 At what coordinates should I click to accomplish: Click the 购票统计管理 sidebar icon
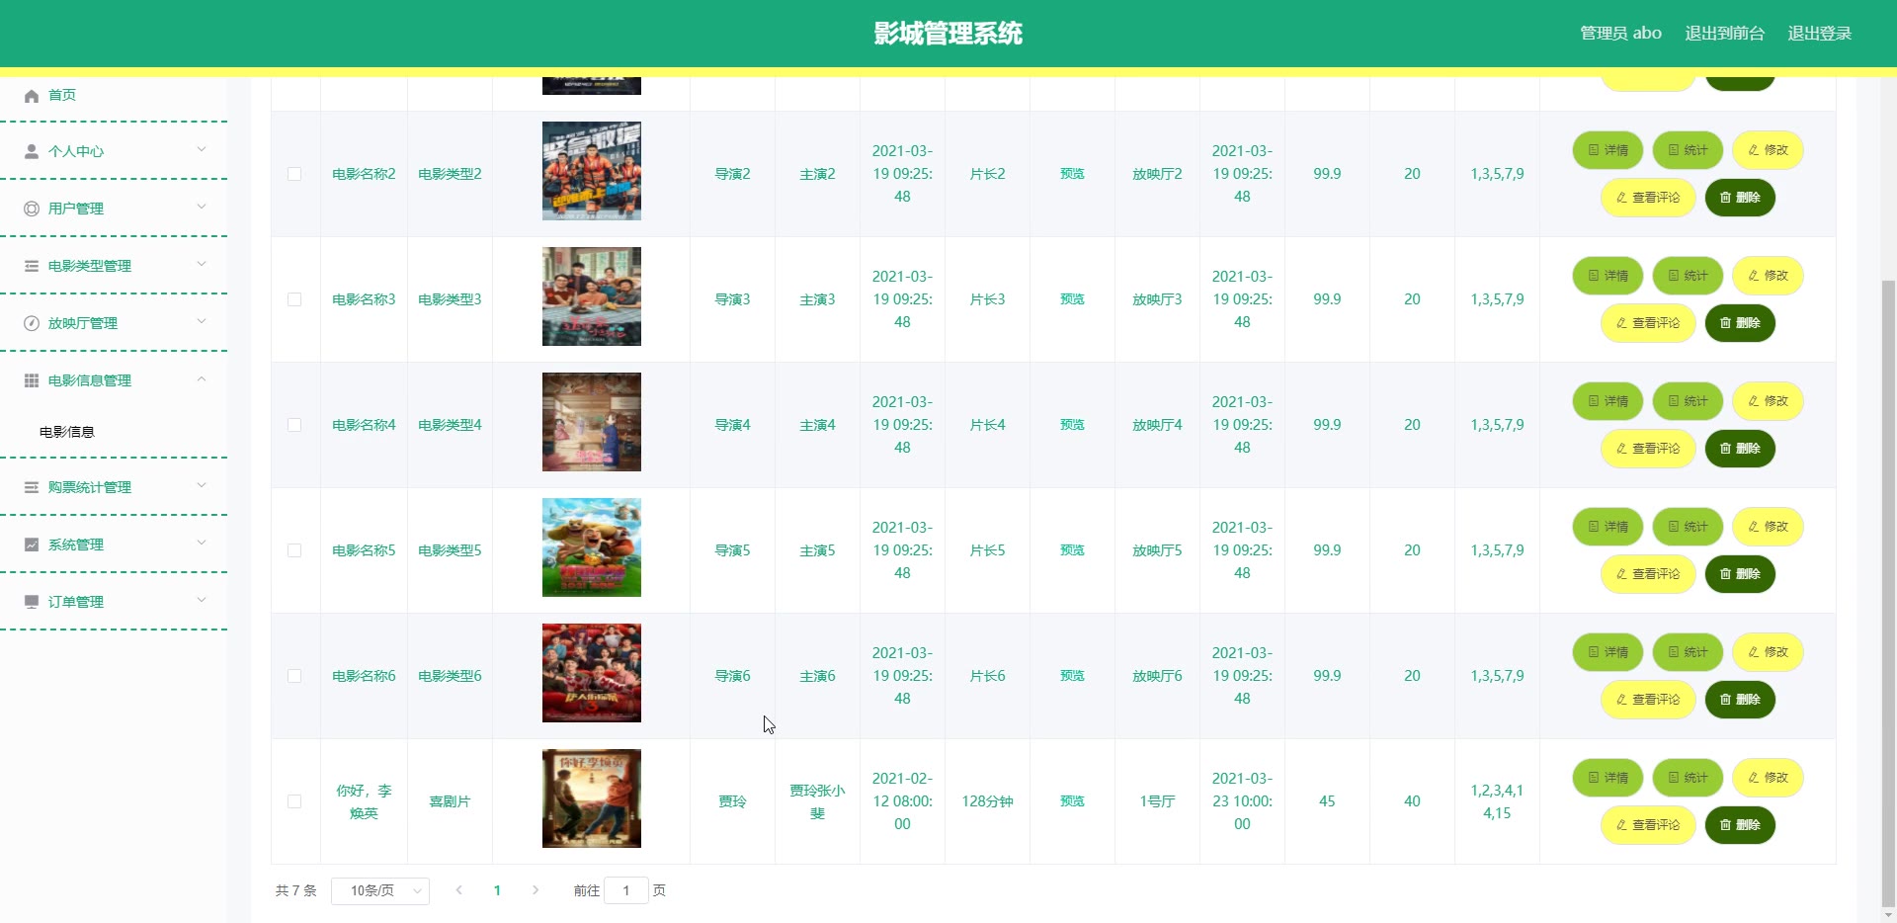click(x=32, y=487)
